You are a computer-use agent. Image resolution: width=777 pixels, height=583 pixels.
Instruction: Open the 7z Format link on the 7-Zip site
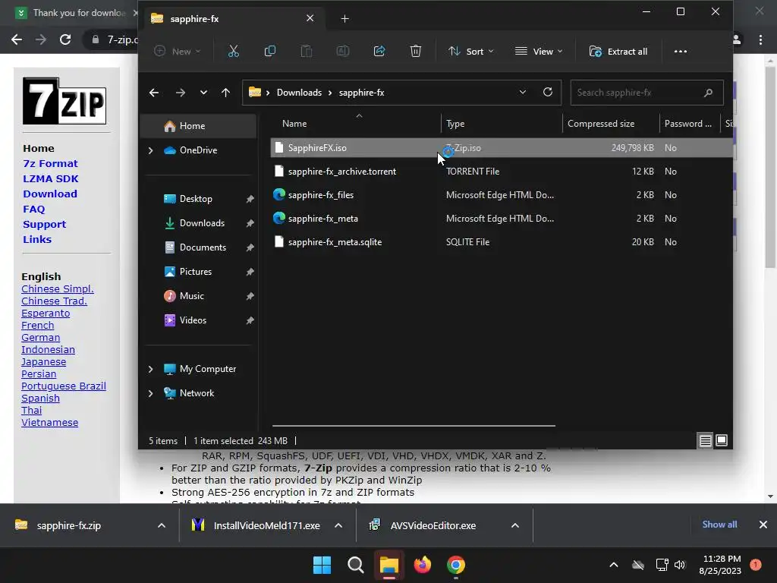[50, 164]
